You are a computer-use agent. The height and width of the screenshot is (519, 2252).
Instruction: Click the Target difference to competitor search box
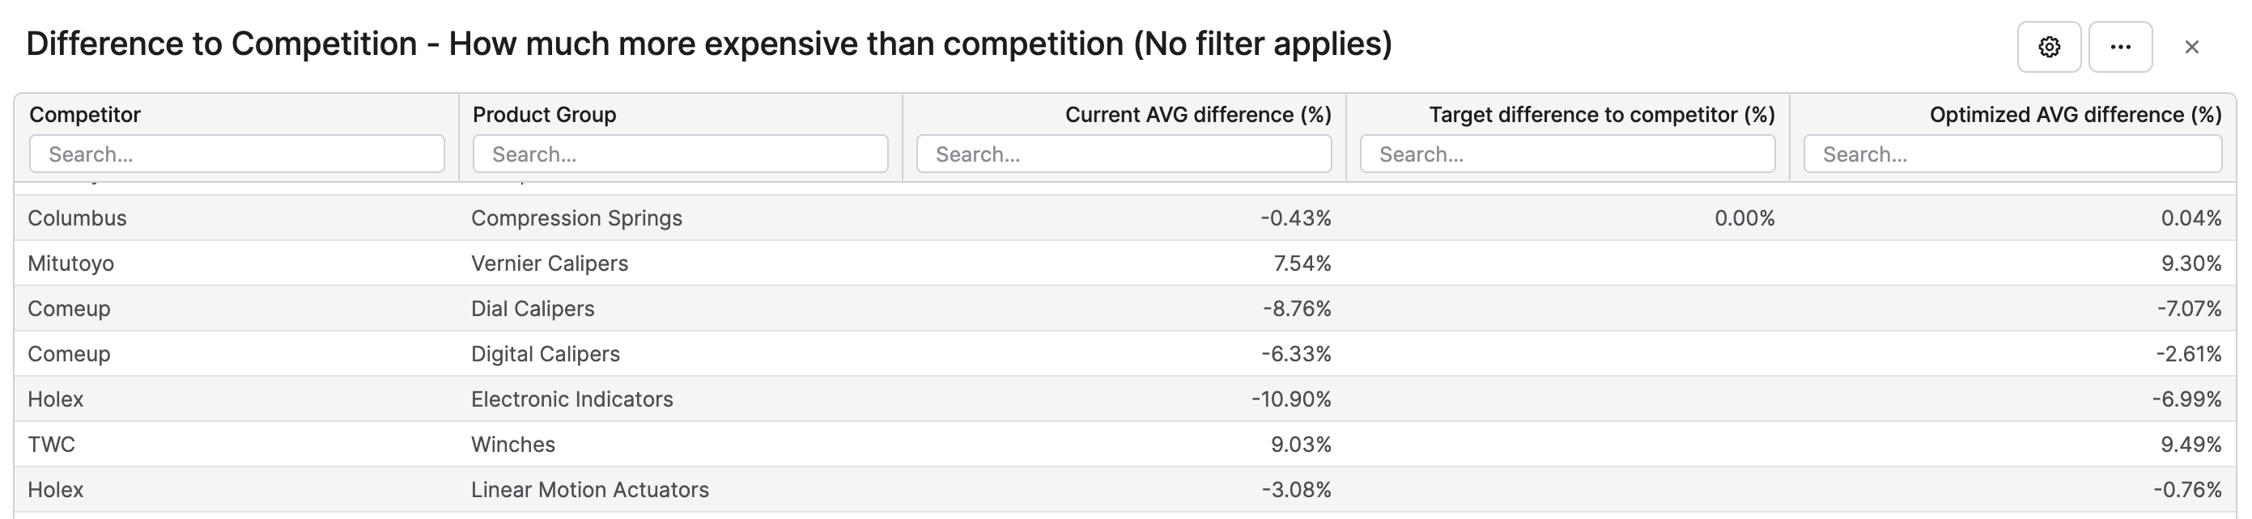[1567, 154]
